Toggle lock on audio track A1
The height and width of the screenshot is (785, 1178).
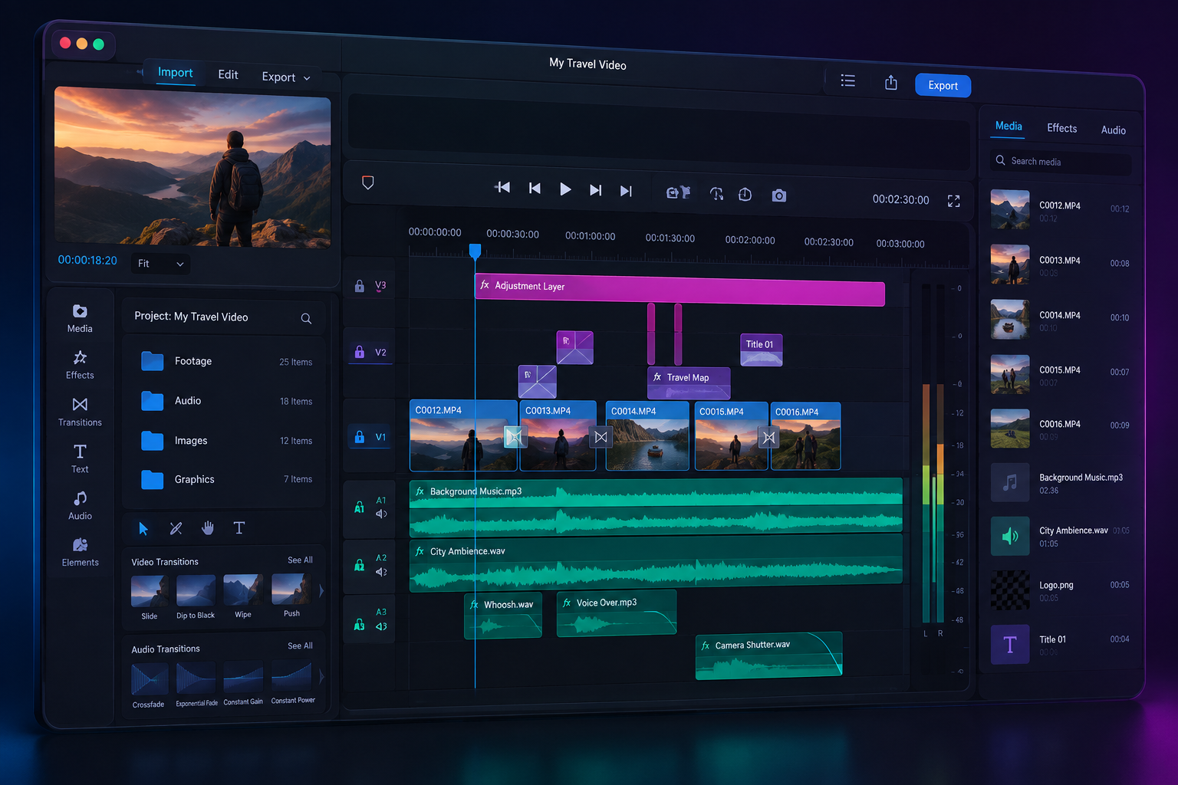point(359,507)
